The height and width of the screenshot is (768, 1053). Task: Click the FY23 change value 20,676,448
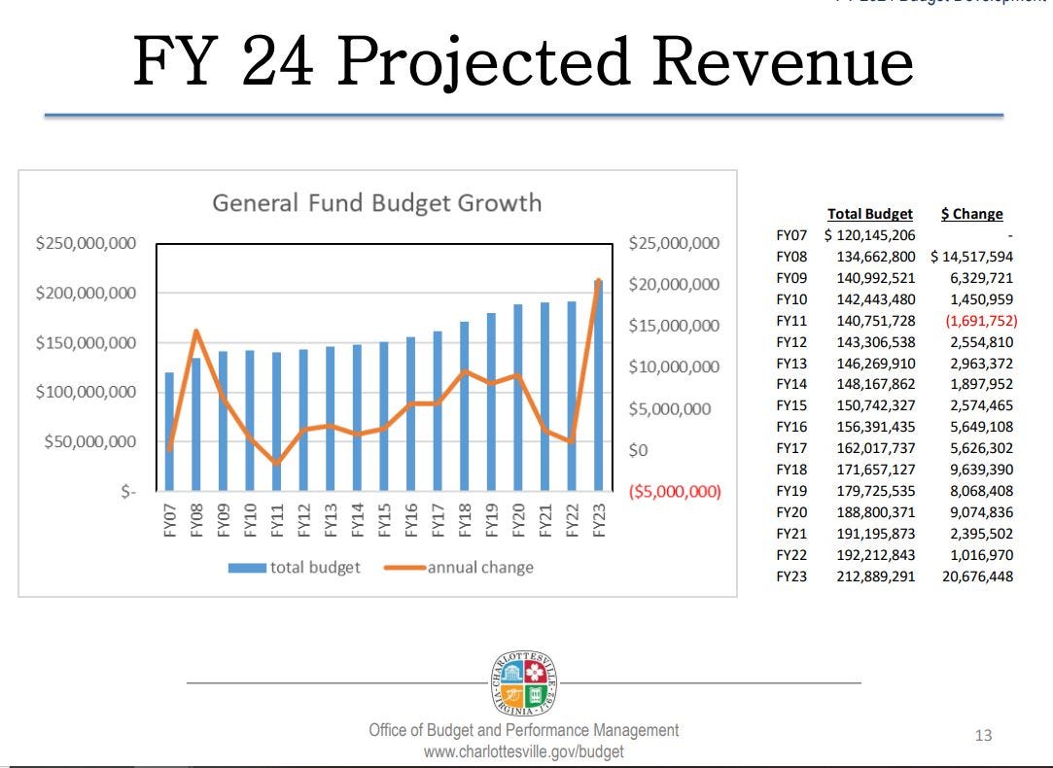[978, 576]
